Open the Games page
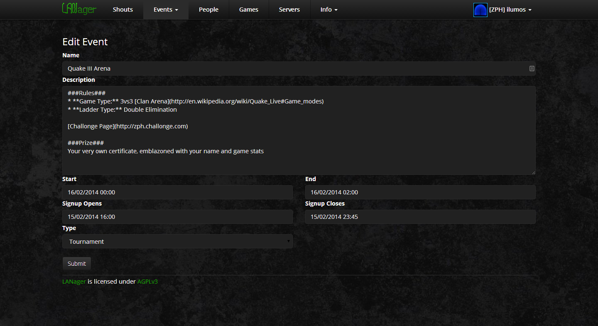The image size is (598, 326). [249, 10]
